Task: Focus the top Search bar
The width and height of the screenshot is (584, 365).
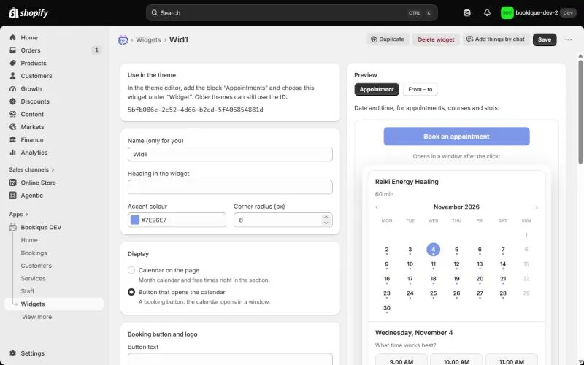Action: click(x=291, y=12)
